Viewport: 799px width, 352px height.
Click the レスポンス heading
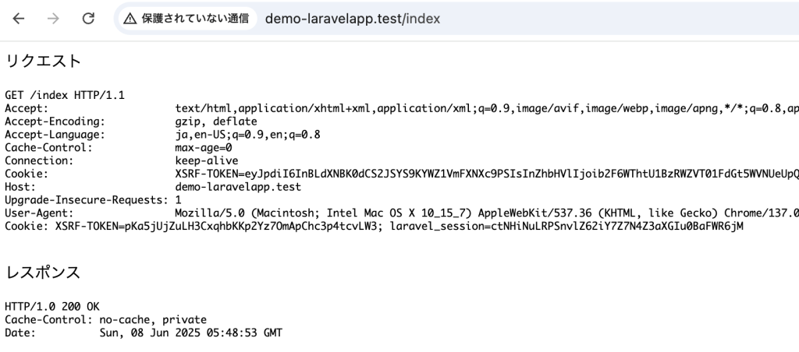click(44, 273)
